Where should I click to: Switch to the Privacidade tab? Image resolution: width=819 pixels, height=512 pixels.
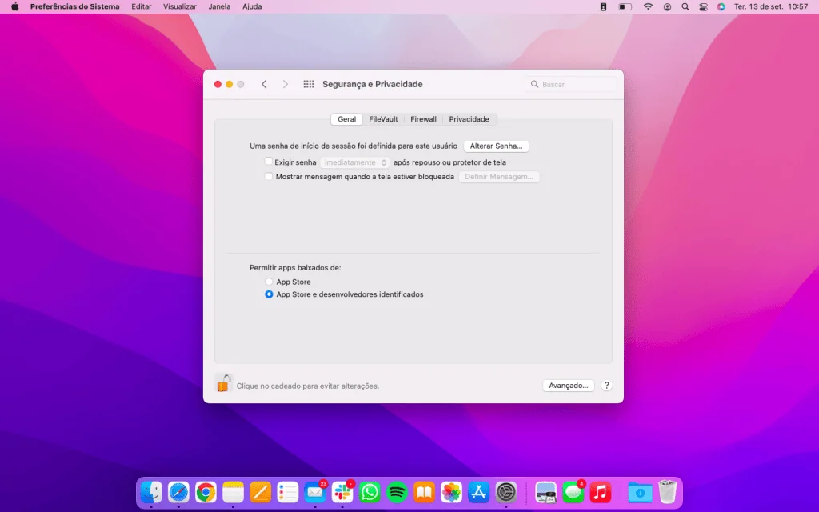(469, 118)
